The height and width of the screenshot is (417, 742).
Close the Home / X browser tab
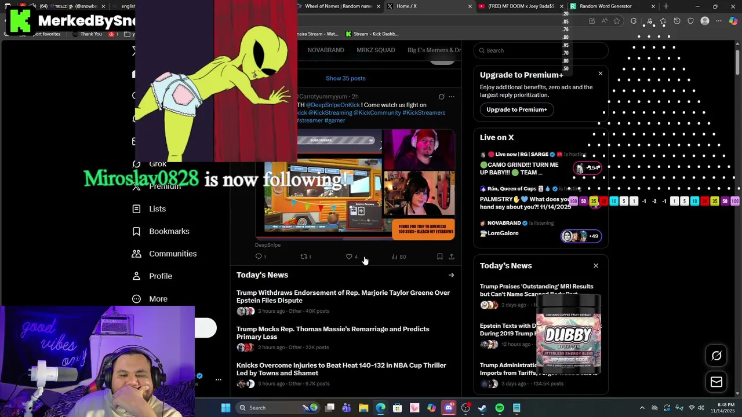(x=470, y=6)
